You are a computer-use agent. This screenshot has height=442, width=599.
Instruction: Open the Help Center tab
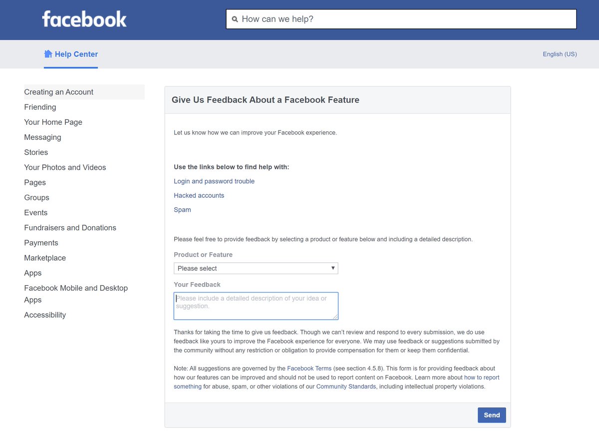(x=71, y=54)
